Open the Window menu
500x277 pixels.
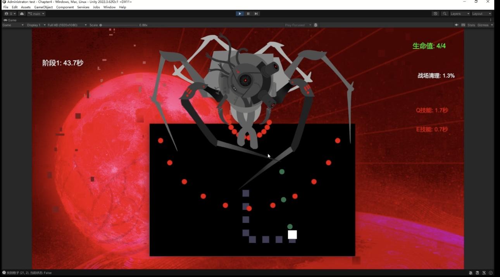tap(109, 7)
